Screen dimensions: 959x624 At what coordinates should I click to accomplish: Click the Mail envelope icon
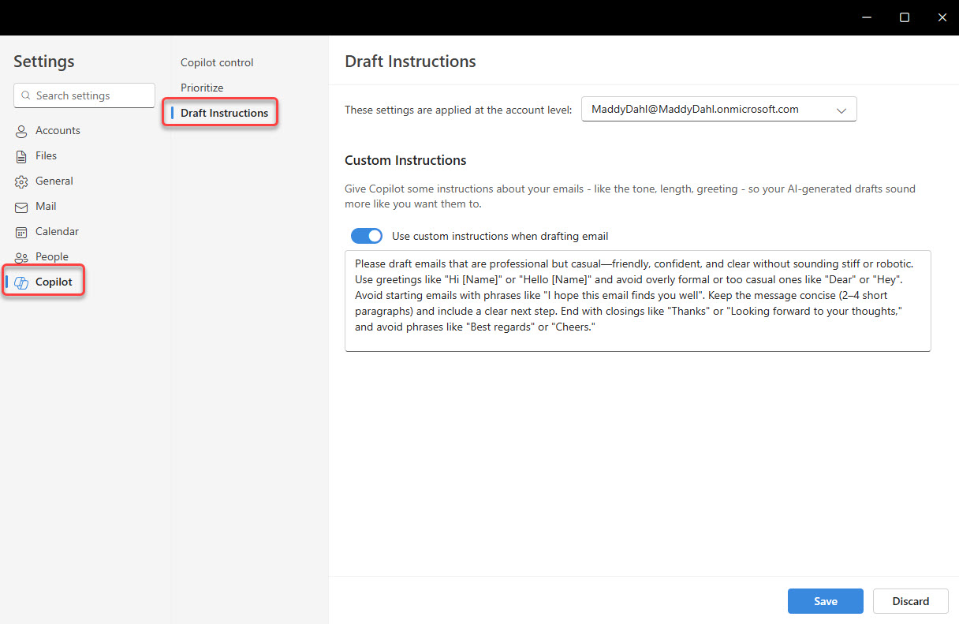[x=21, y=207]
